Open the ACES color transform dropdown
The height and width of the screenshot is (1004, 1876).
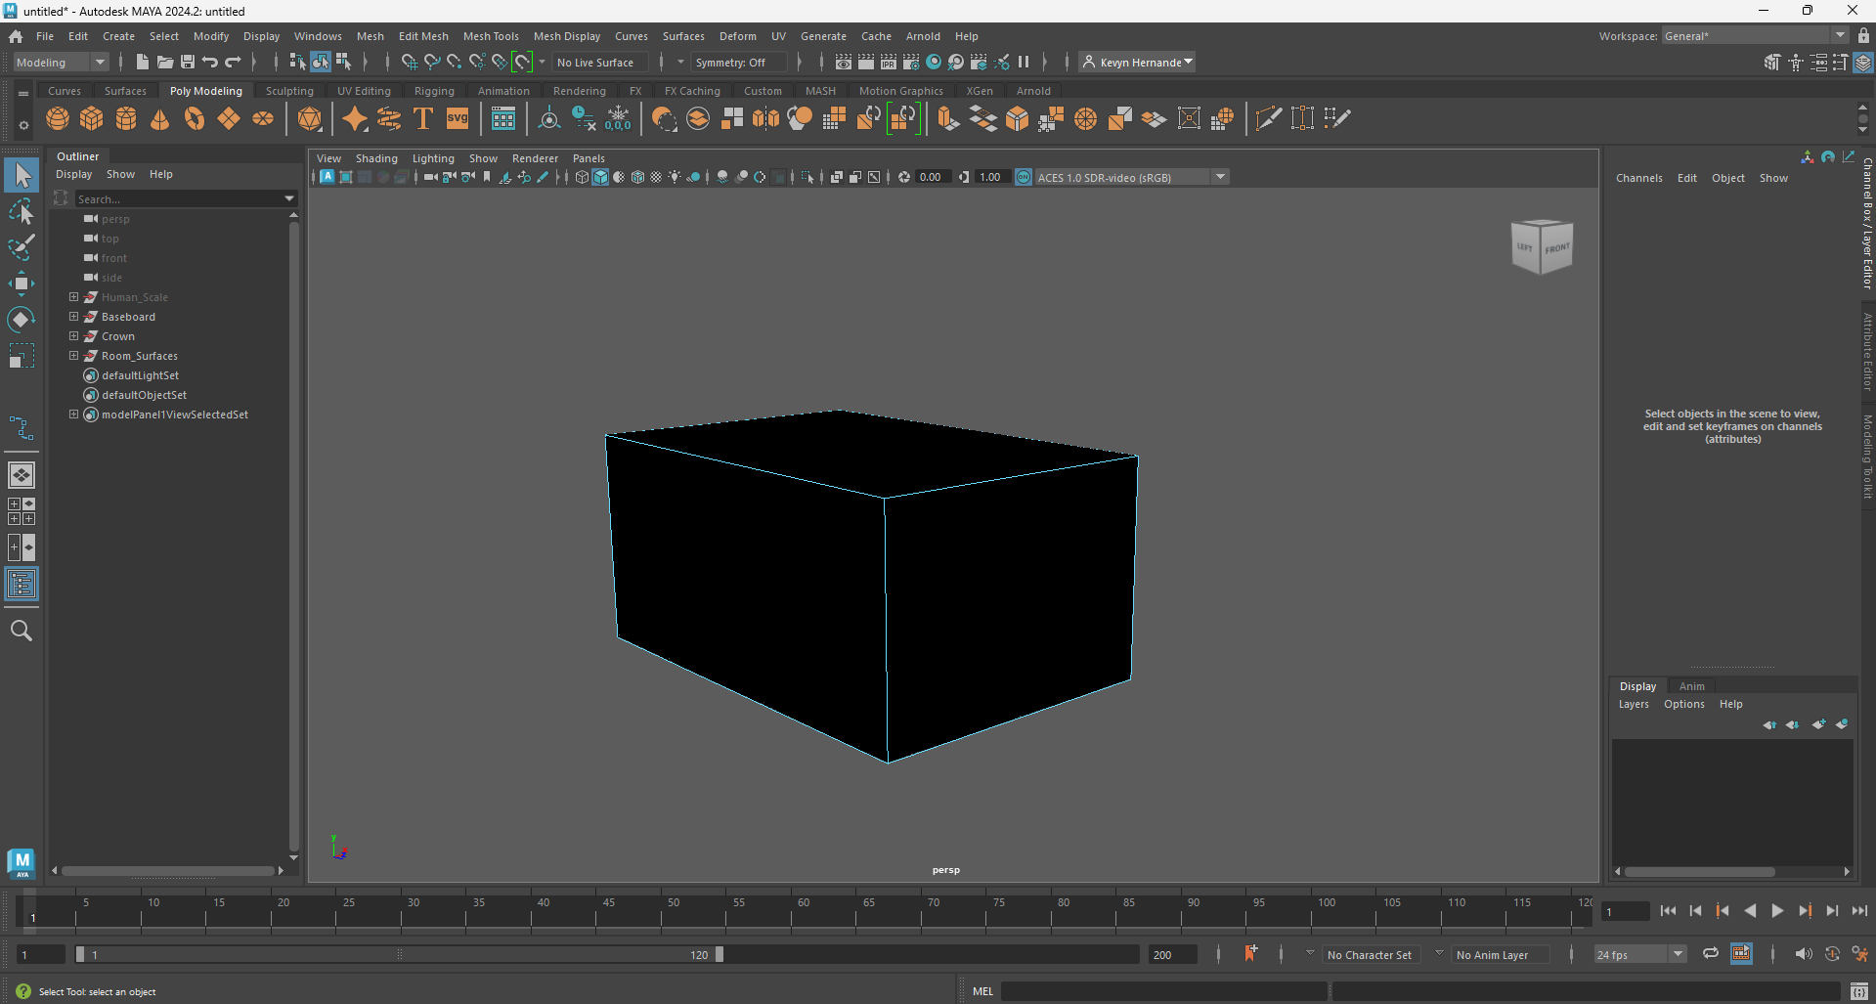tap(1131, 177)
